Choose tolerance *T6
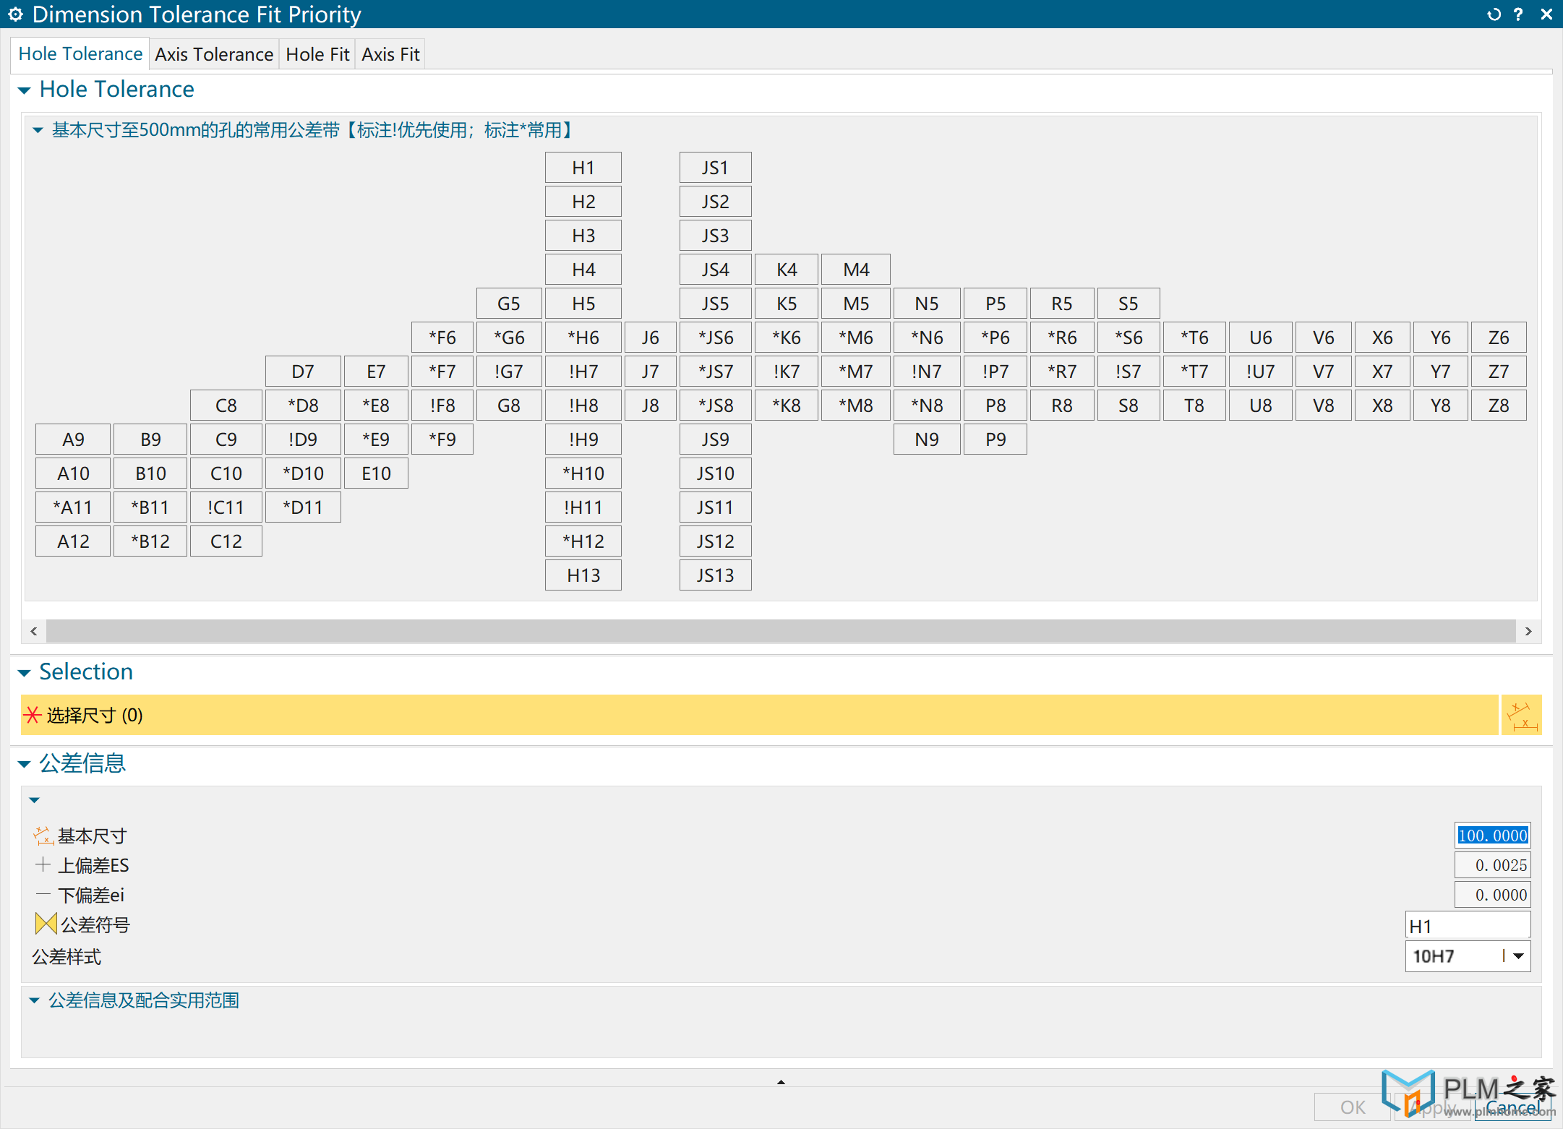The width and height of the screenshot is (1563, 1129). click(1194, 338)
